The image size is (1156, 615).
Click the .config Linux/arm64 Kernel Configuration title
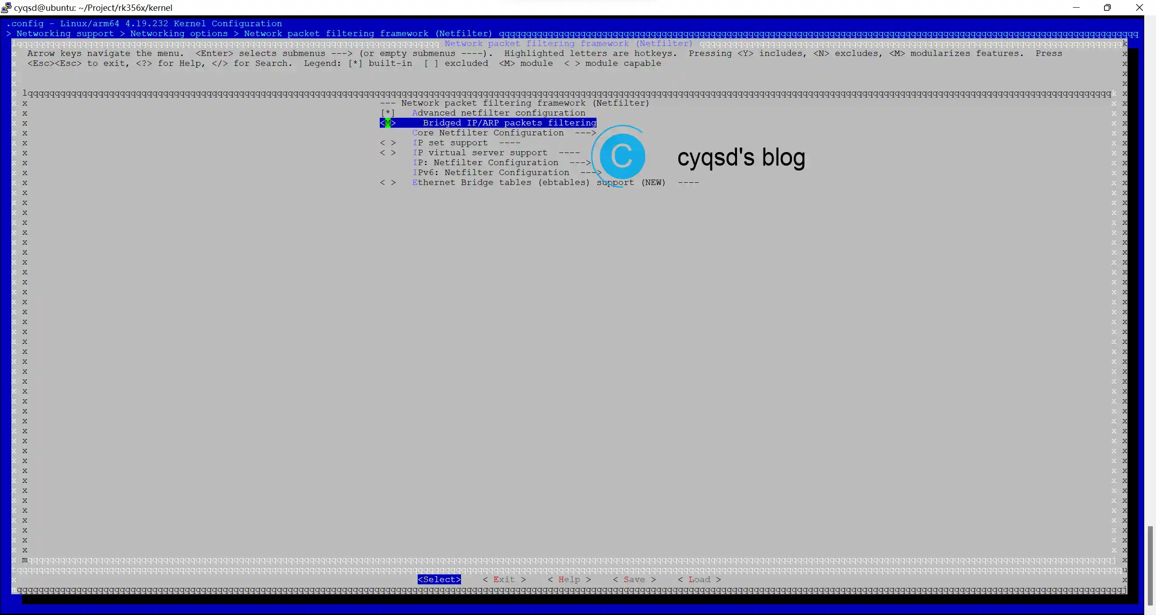coord(144,24)
